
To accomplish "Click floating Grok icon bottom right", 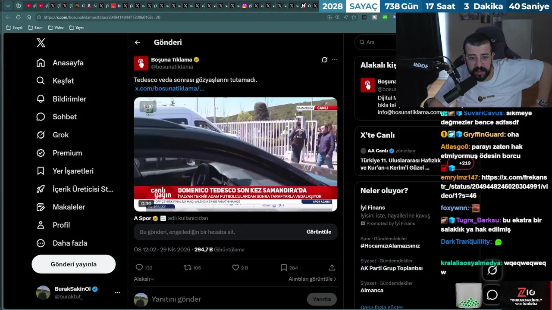I will [492, 270].
